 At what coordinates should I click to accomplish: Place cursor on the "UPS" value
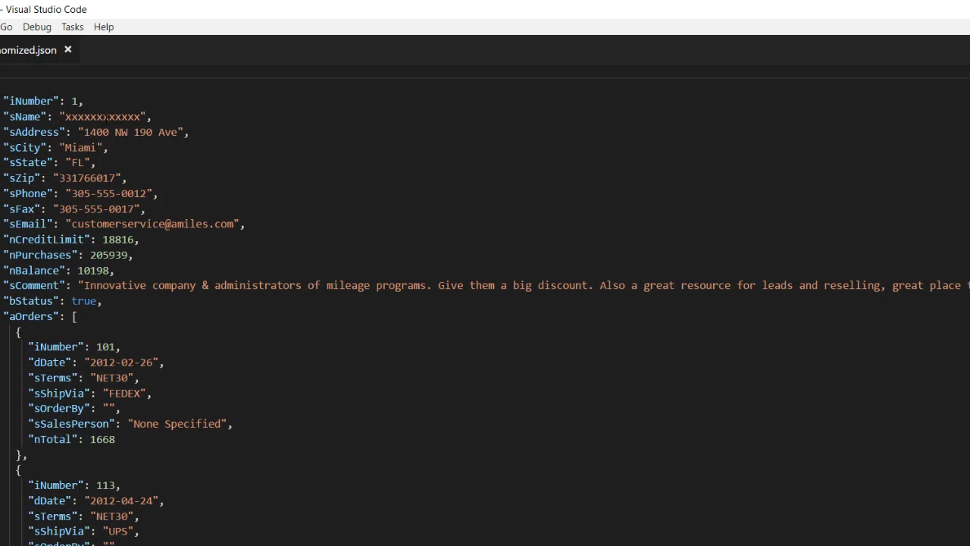120,531
